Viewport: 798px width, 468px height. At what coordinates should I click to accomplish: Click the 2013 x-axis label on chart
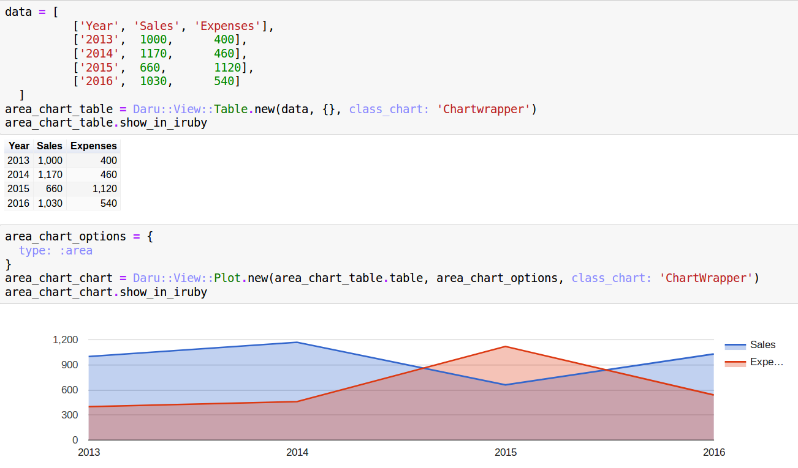click(x=89, y=453)
